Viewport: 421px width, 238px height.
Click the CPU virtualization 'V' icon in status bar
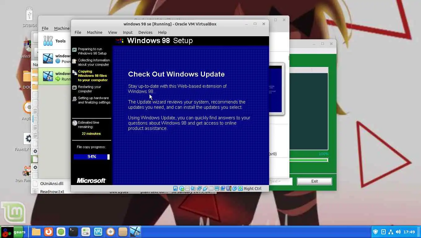(228, 188)
